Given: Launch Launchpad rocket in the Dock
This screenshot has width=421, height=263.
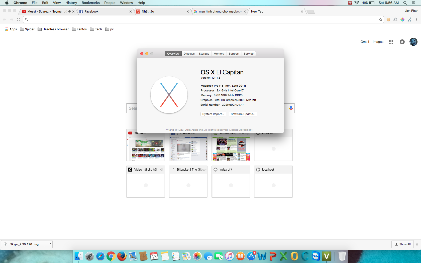Looking at the screenshot, I should pyautogui.click(x=89, y=256).
